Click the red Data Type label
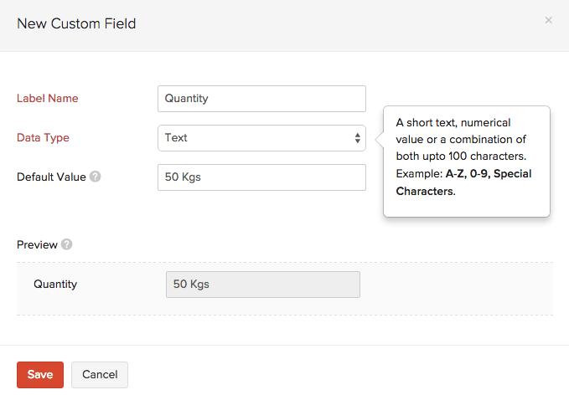569x395 pixels. [44, 138]
